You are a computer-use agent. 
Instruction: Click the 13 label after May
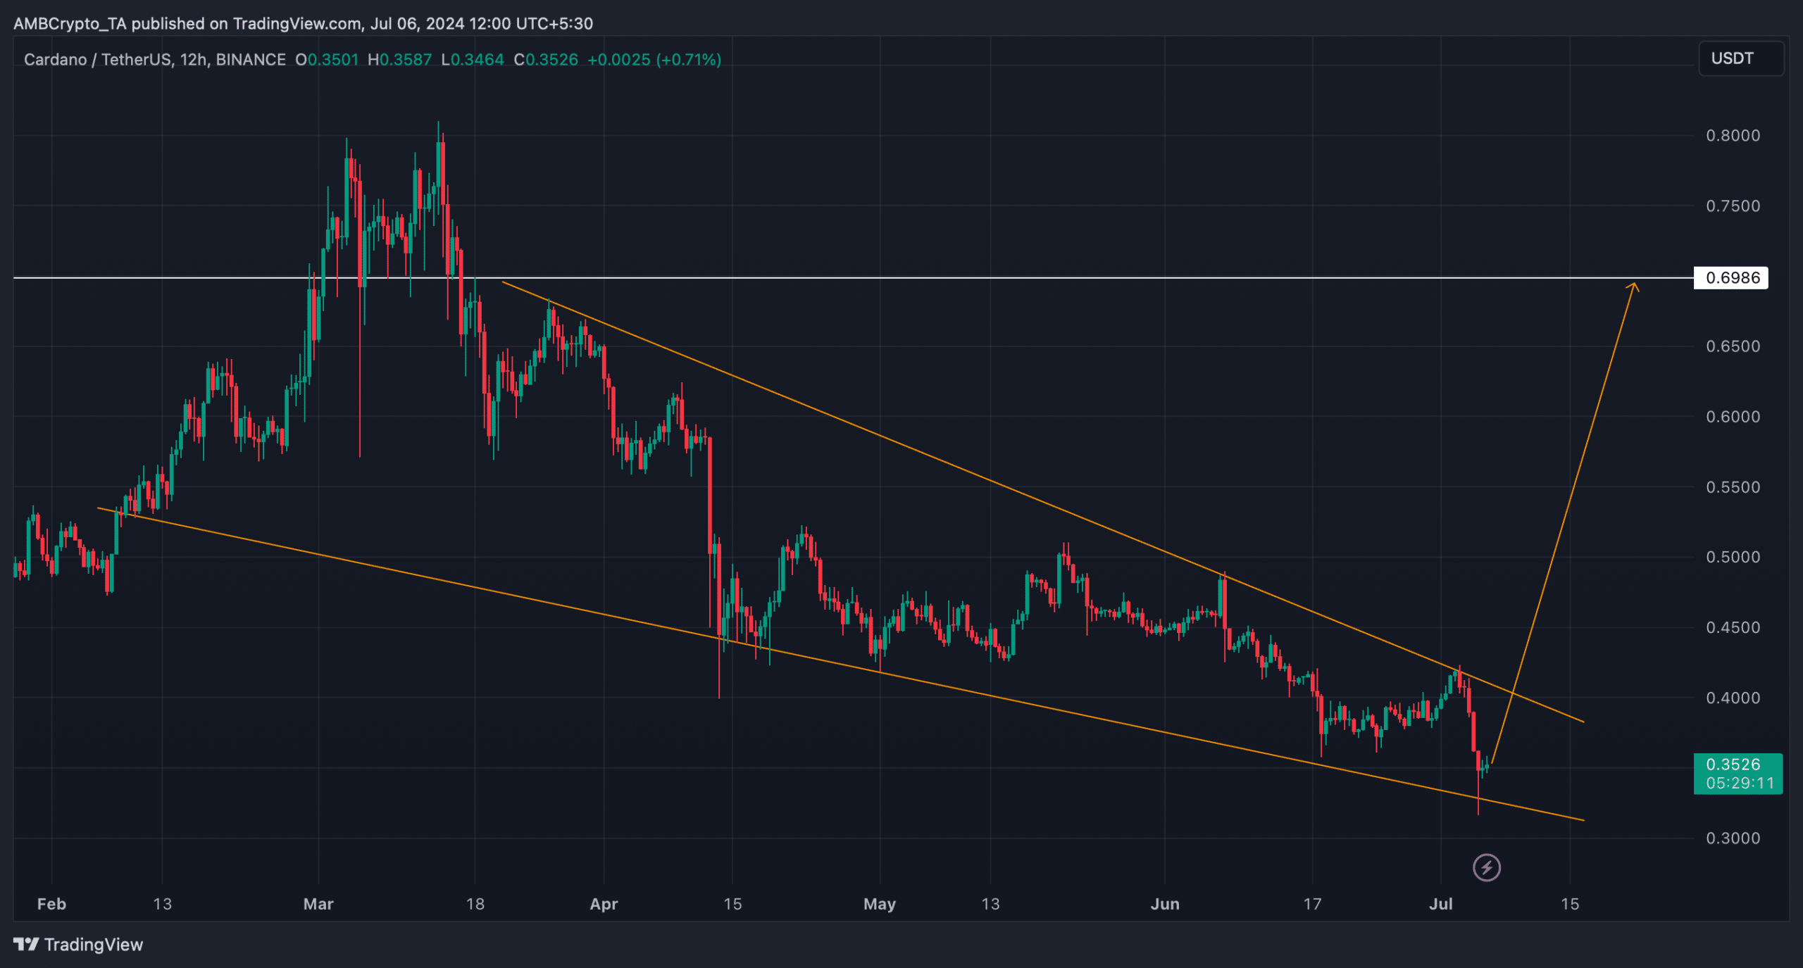pos(990,904)
